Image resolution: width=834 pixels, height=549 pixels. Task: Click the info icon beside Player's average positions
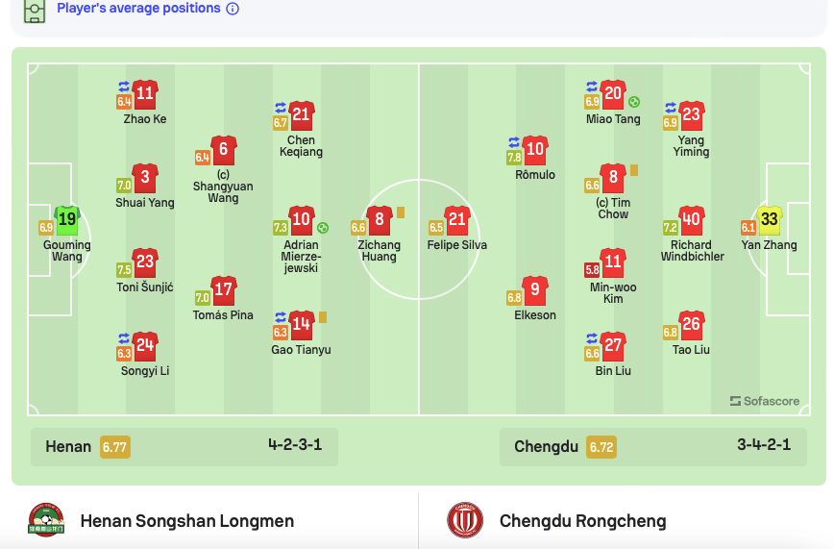(x=233, y=9)
